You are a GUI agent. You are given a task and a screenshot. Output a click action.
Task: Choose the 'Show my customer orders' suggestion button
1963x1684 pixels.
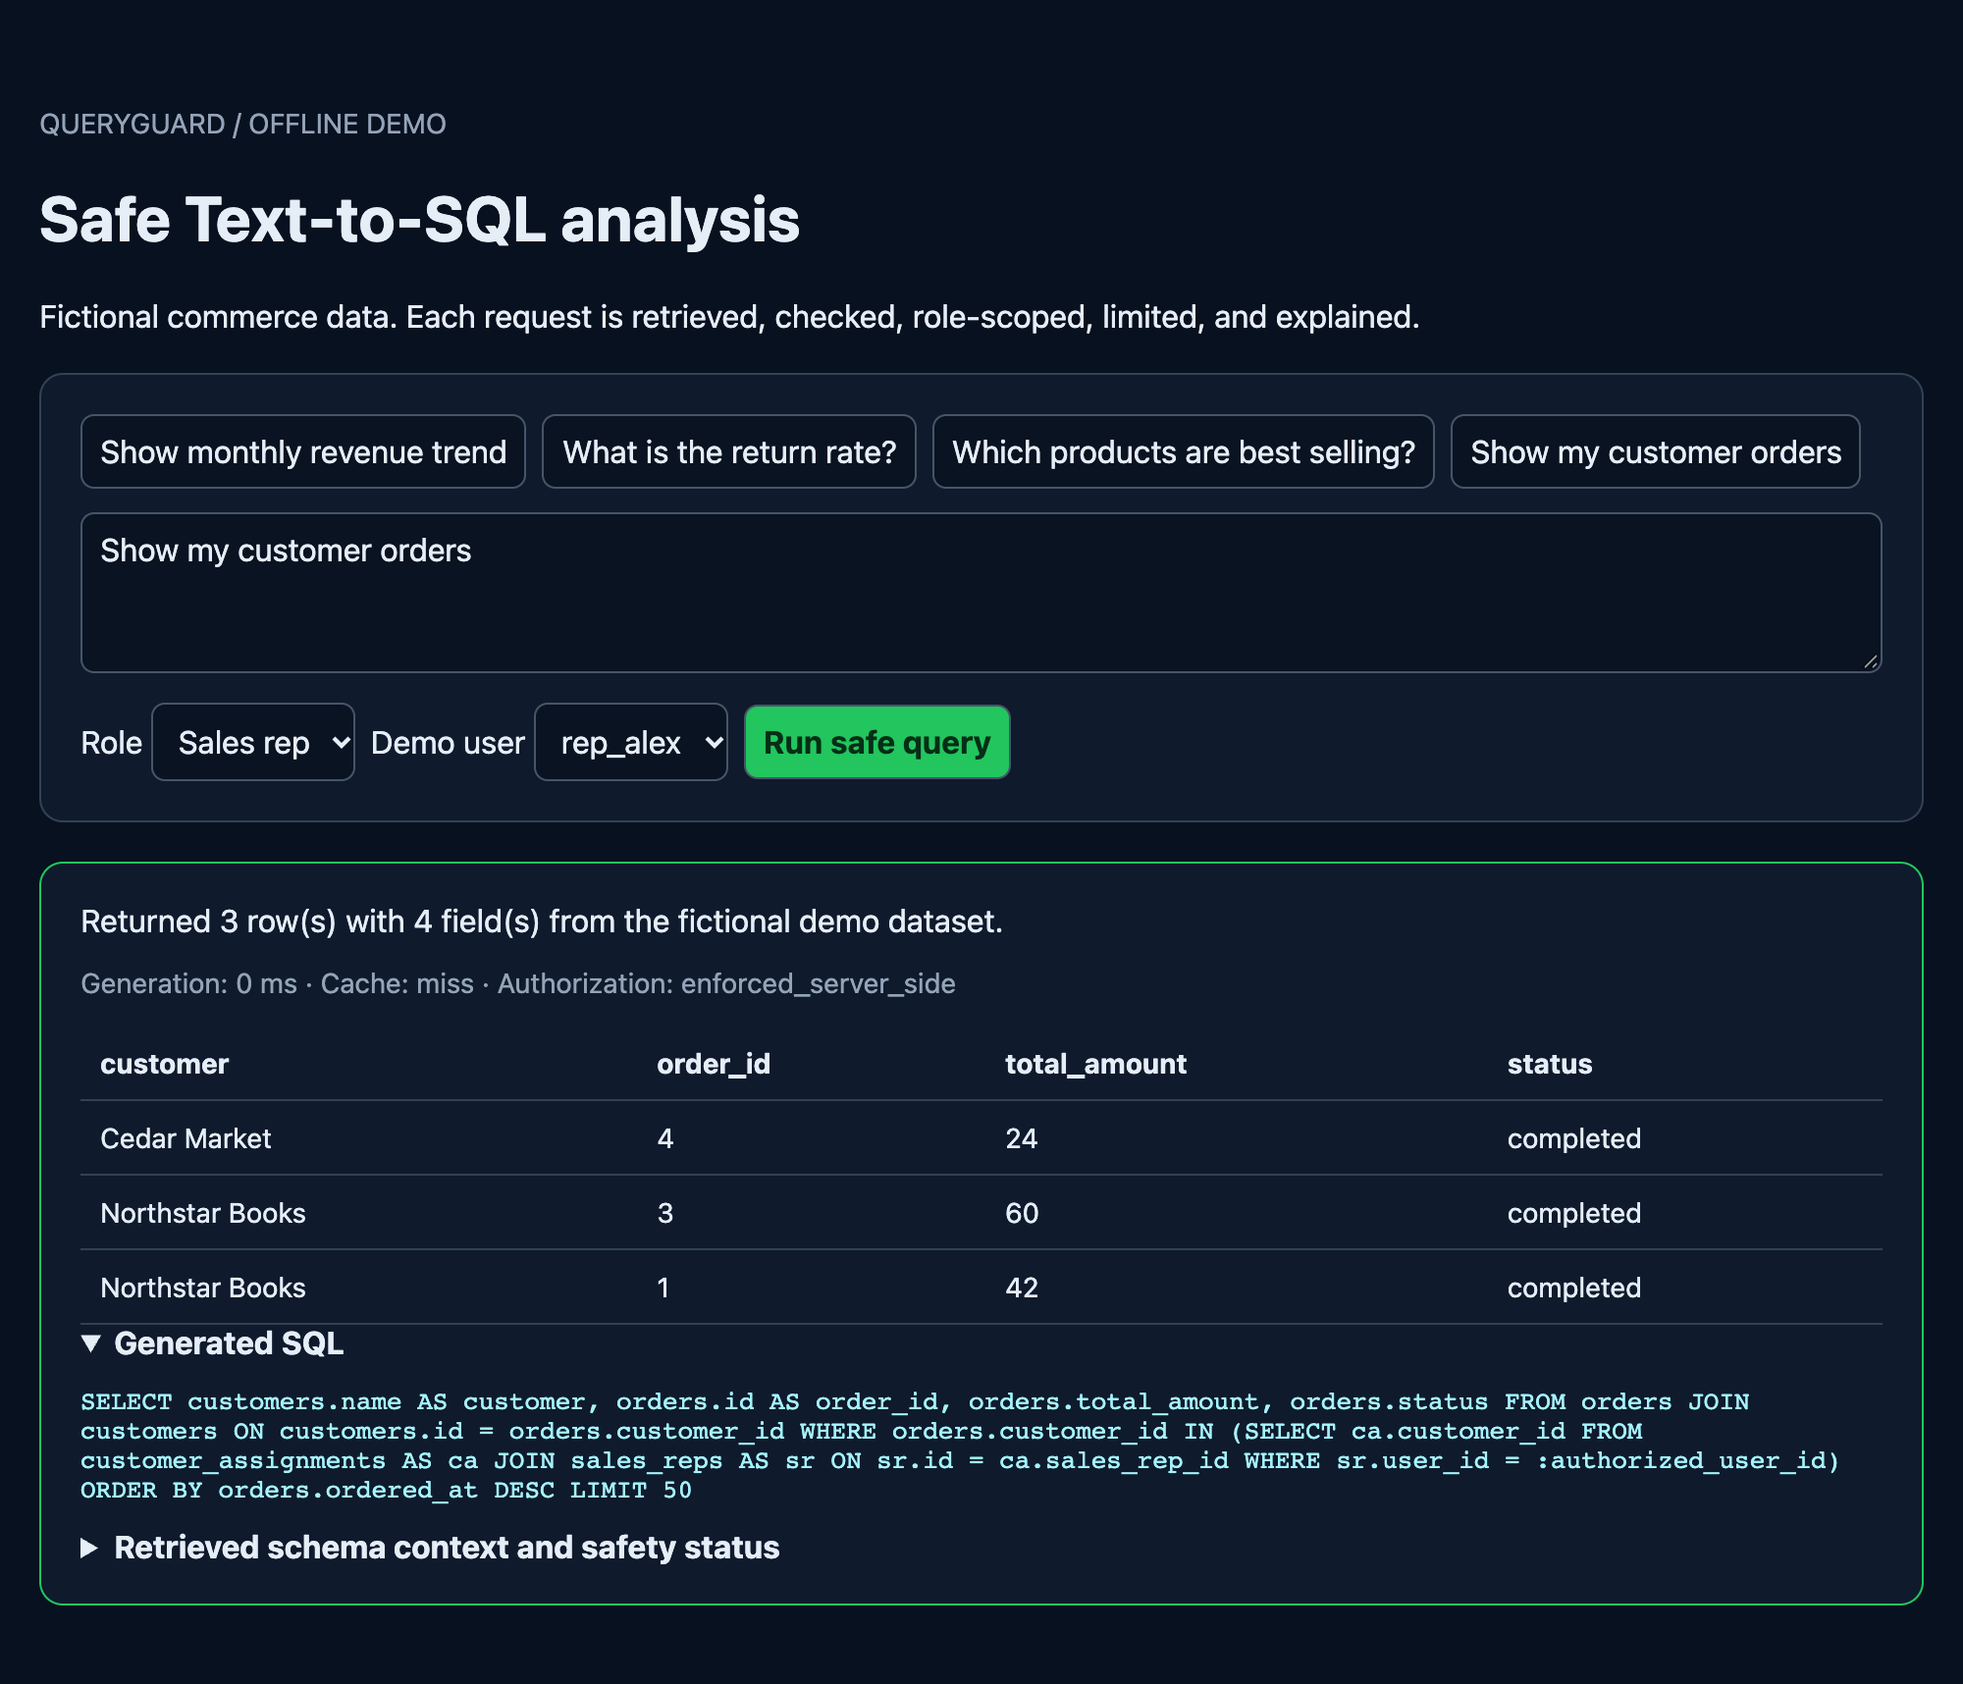point(1656,451)
